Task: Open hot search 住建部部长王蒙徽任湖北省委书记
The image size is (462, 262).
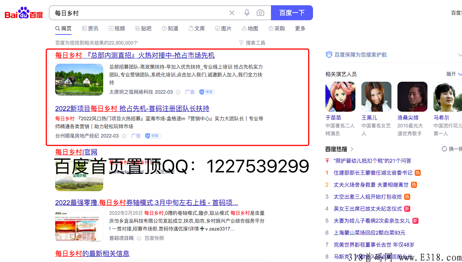Action: (x=373, y=173)
